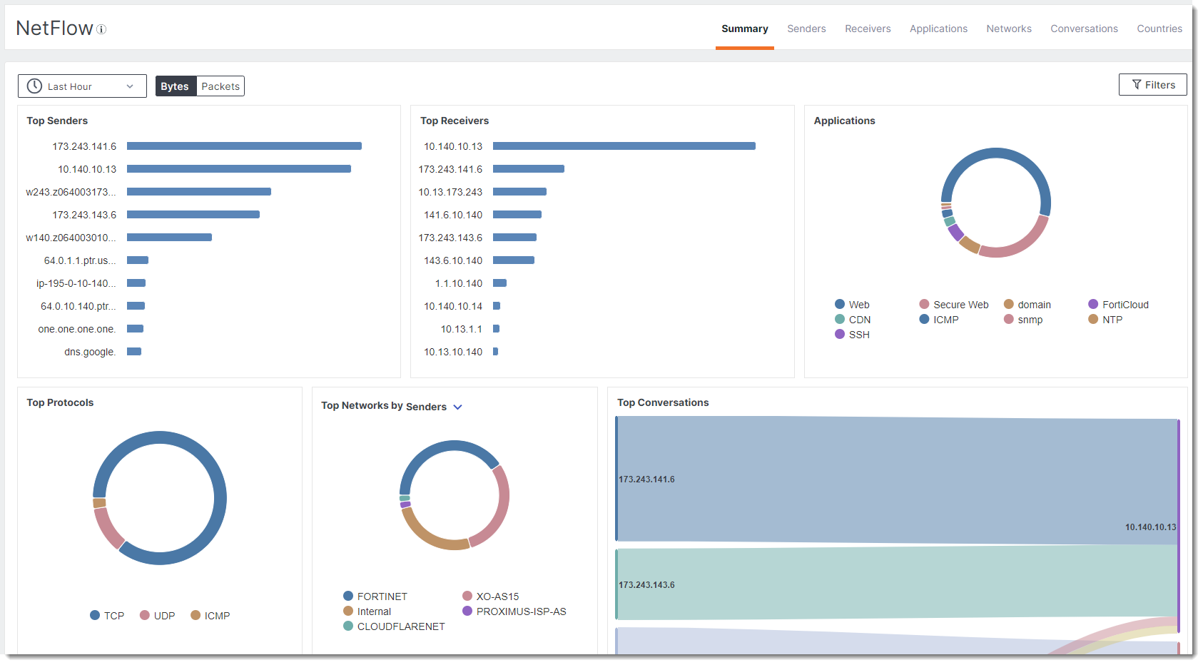The height and width of the screenshot is (665, 1203).
Task: Select the Bytes view toggle
Action: point(175,86)
